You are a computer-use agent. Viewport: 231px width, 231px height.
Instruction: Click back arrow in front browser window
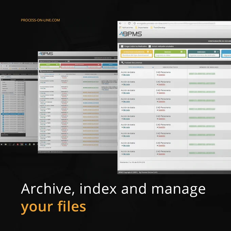(x=120, y=23)
